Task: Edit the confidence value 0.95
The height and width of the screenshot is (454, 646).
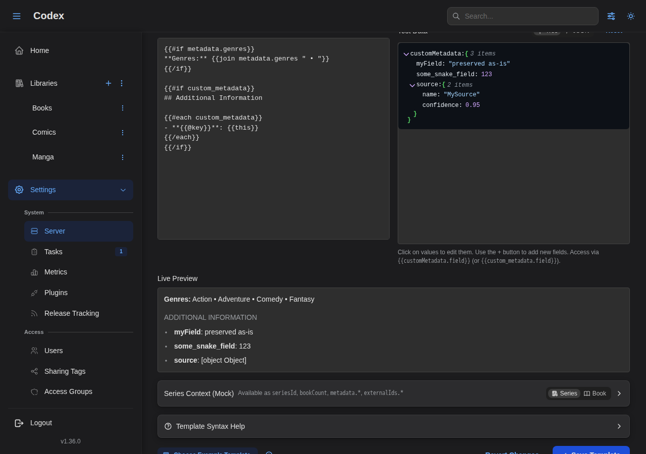Action: click(x=472, y=105)
